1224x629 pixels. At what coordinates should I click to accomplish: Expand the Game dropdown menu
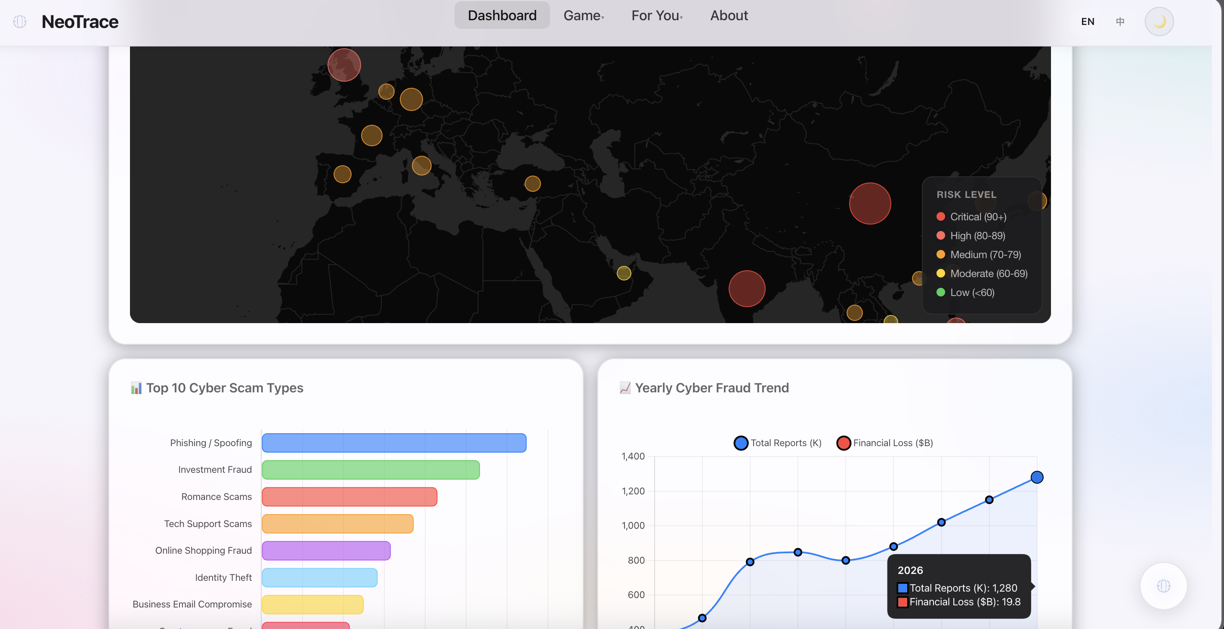point(584,15)
